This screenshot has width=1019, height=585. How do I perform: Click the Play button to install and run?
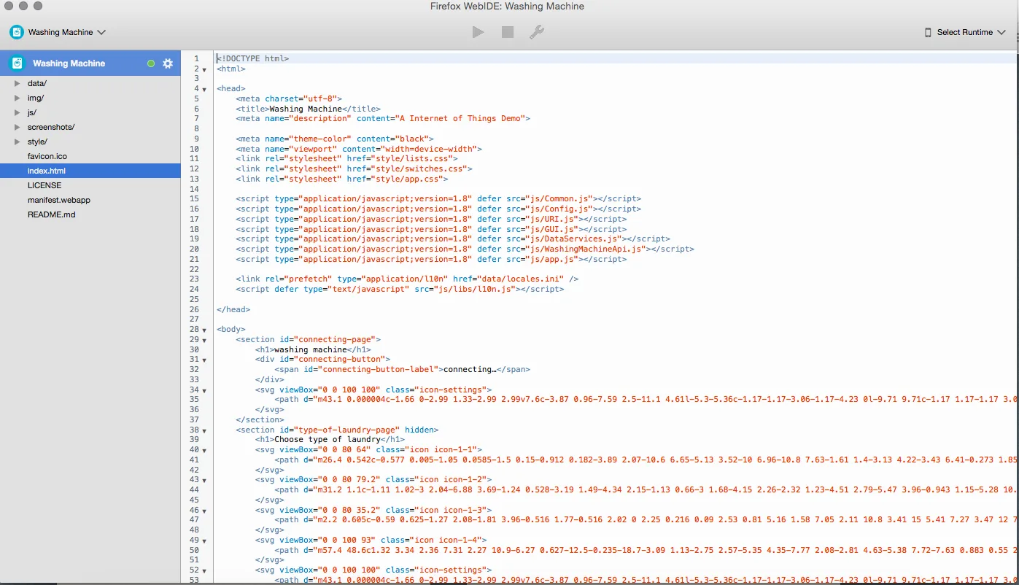tap(478, 32)
